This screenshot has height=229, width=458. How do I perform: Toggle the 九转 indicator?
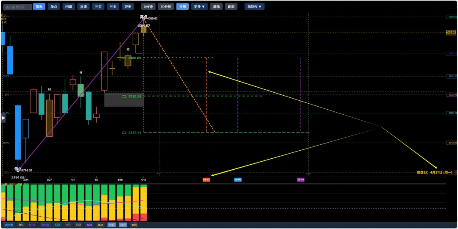click(89, 225)
